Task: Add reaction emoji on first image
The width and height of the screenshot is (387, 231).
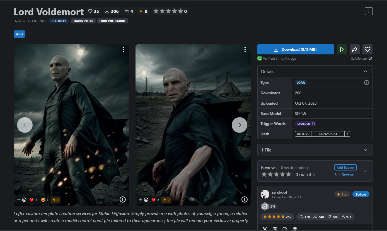Action: click(x=22, y=200)
